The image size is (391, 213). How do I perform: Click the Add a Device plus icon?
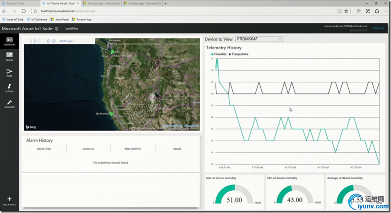pyautogui.click(x=9, y=200)
